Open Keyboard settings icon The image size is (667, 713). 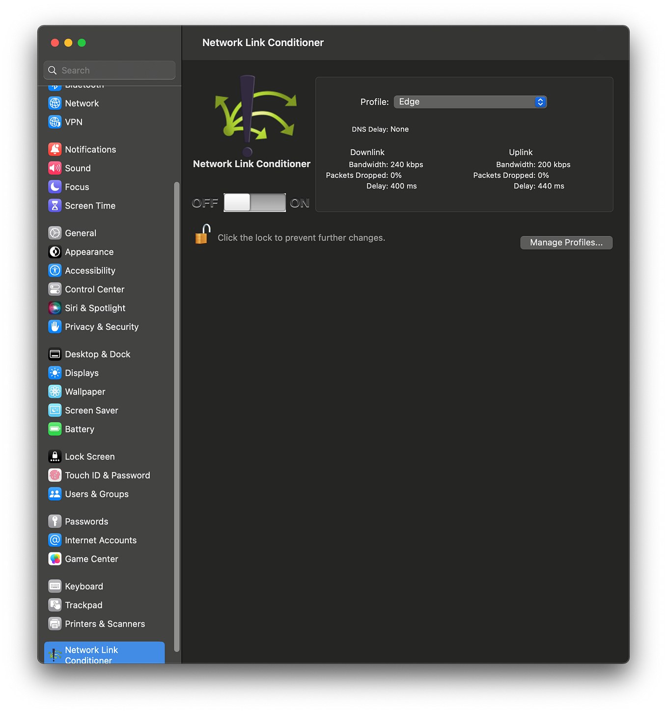tap(55, 586)
